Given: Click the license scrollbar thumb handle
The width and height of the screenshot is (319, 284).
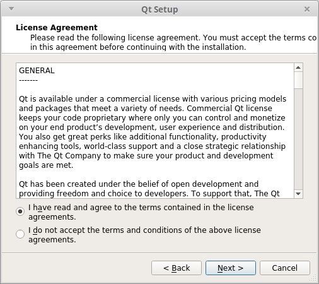Looking at the screenshot, I should pyautogui.click(x=298, y=80).
